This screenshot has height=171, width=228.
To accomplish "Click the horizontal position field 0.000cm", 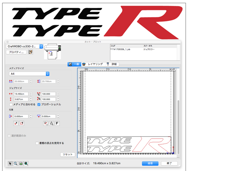I will tap(21, 116).
